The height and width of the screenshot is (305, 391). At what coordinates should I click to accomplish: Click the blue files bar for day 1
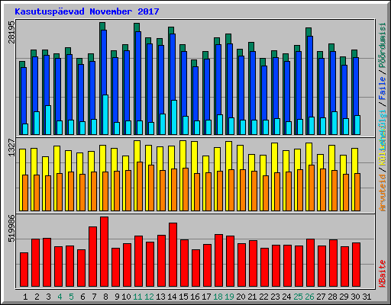(24, 95)
